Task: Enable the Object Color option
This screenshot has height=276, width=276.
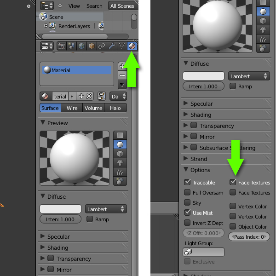Action: tap(233, 226)
